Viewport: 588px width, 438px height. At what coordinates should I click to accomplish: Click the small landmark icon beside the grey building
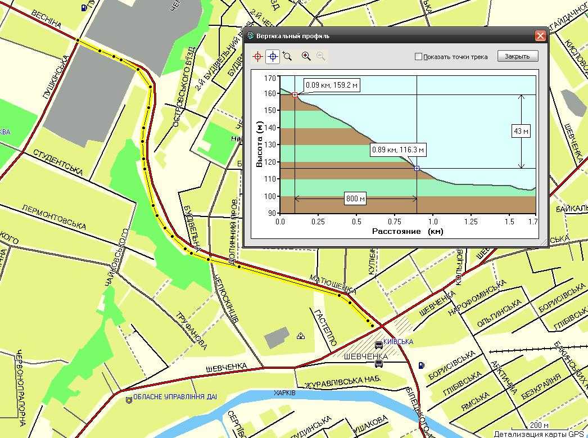coord(301,336)
